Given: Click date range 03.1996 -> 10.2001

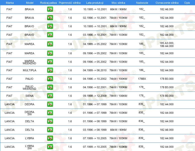Looking at the screenshot, I should coord(95,35).
